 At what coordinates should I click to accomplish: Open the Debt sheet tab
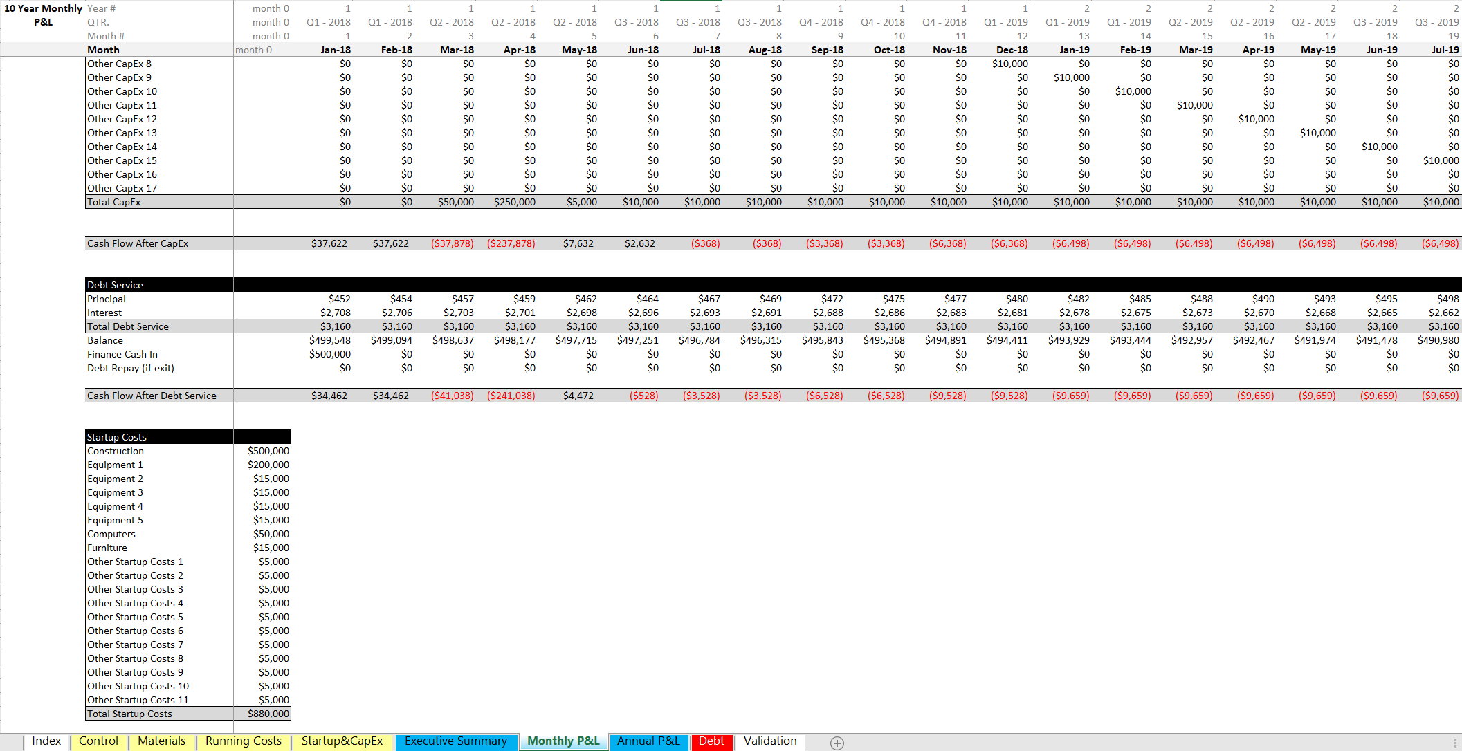(x=712, y=741)
